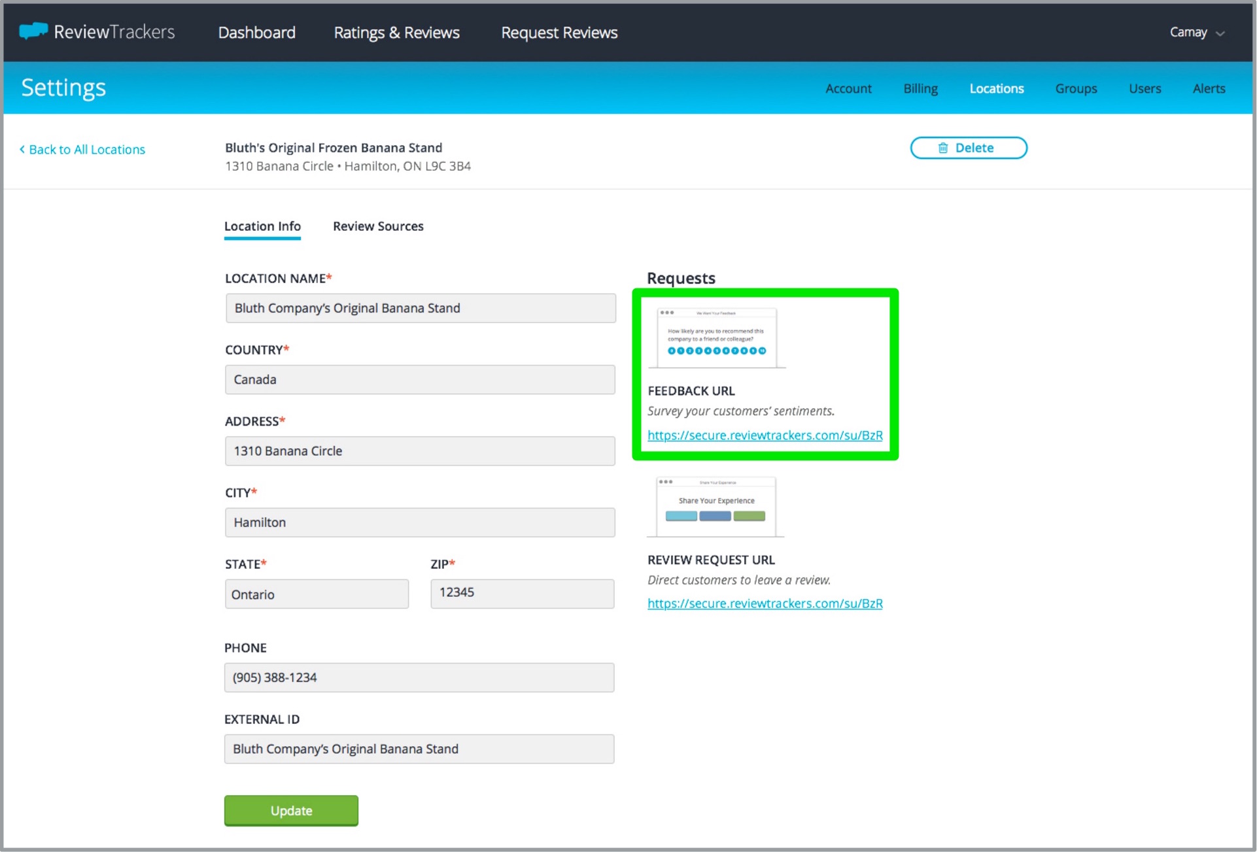The width and height of the screenshot is (1257, 852).
Task: Click the ZIP field showing 12345
Action: pyautogui.click(x=522, y=594)
